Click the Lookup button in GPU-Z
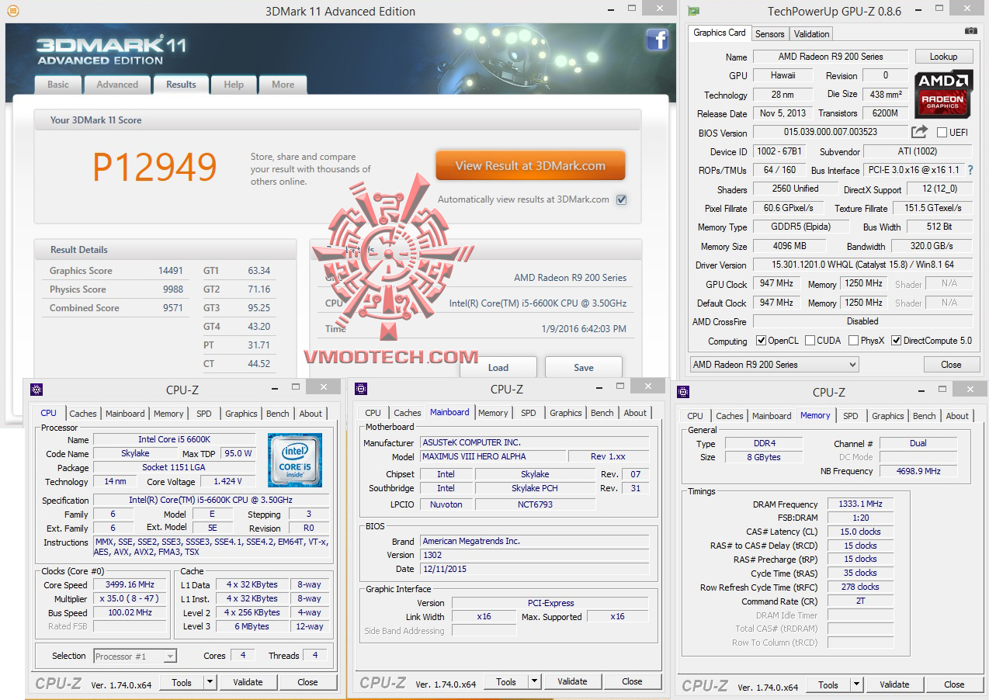This screenshot has width=989, height=700. tap(943, 57)
